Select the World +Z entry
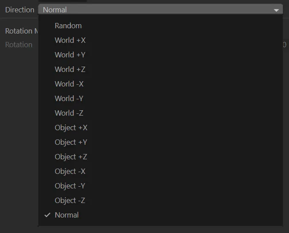289x233 pixels. tap(70, 69)
